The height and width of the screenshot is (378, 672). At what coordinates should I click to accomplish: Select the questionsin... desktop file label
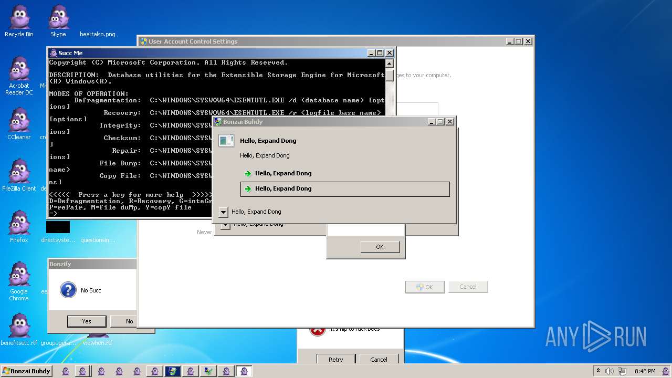click(x=98, y=240)
